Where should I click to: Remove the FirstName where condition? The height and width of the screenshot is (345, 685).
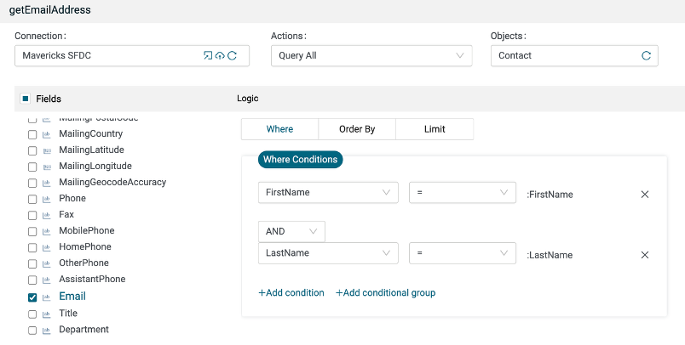(x=645, y=195)
